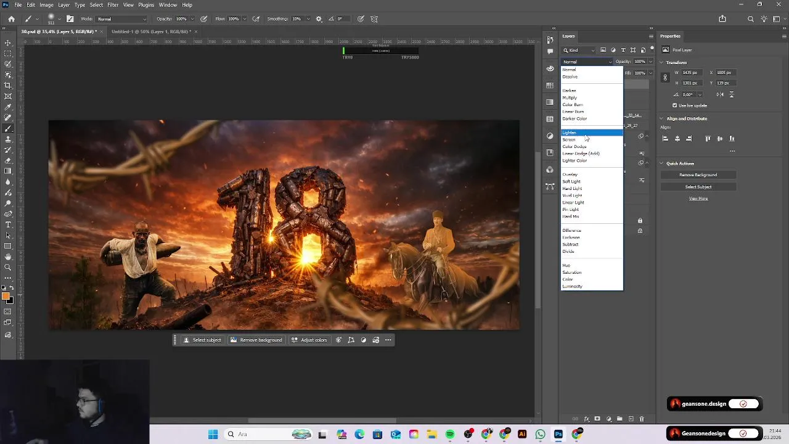Click Remove background in contextual task bar
The width and height of the screenshot is (789, 444).
pos(256,340)
